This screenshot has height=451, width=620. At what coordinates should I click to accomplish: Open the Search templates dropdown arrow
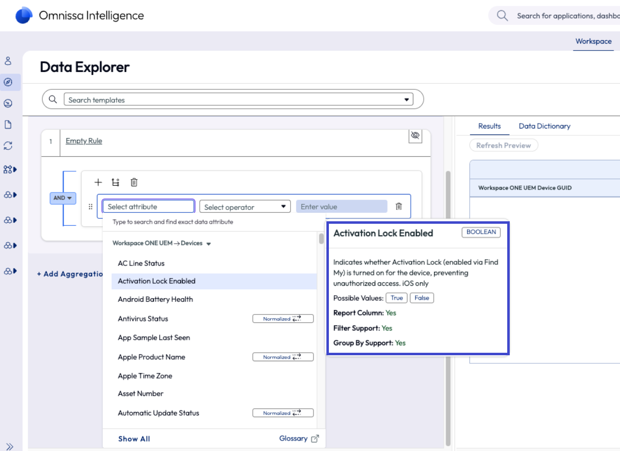[x=407, y=100]
